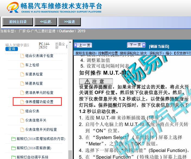Open the 车上检修 tree item
Viewport: 191px width, 159px height.
pyautogui.click(x=32, y=65)
